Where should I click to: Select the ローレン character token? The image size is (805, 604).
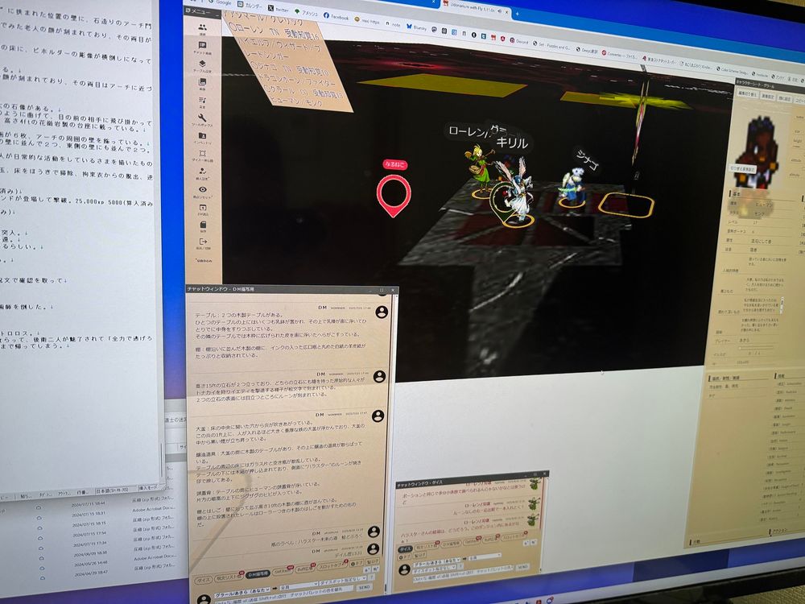click(481, 169)
